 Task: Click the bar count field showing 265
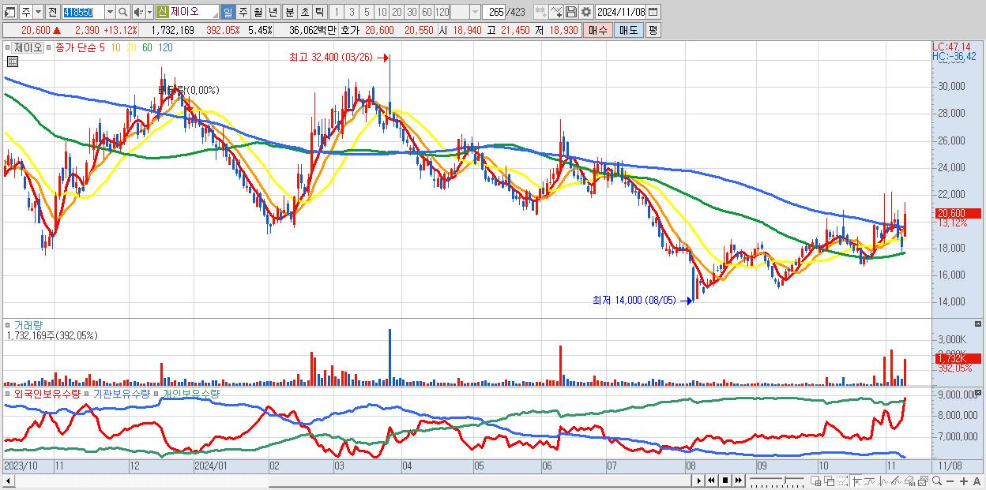click(495, 13)
